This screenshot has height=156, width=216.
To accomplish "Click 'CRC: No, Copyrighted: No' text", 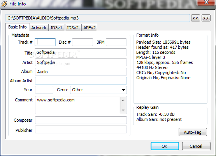I will tap(161, 73).
